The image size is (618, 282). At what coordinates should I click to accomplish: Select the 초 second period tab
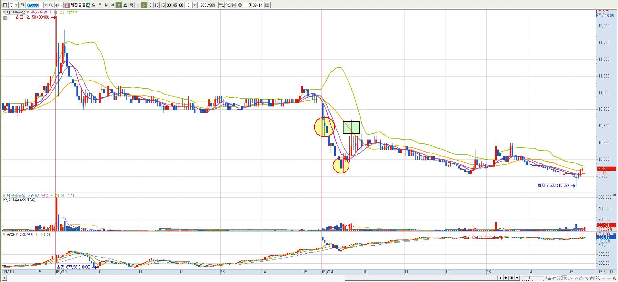click(125, 5)
